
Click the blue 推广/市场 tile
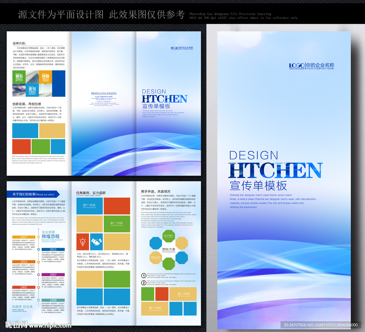pyautogui.click(x=89, y=206)
